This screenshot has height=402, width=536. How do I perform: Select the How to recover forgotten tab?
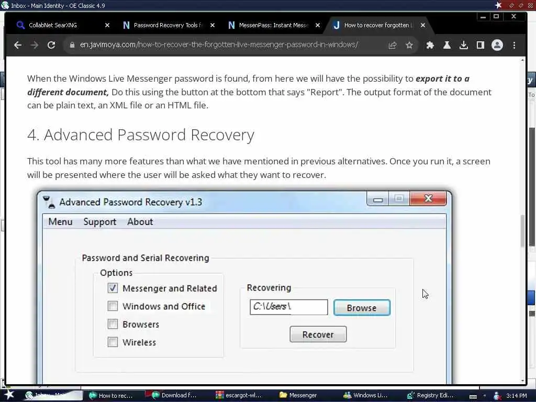point(379,25)
